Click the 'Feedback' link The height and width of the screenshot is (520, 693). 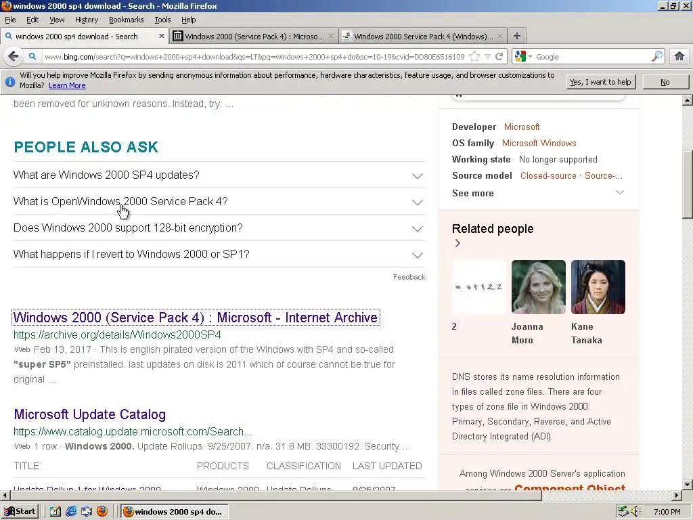click(x=409, y=277)
